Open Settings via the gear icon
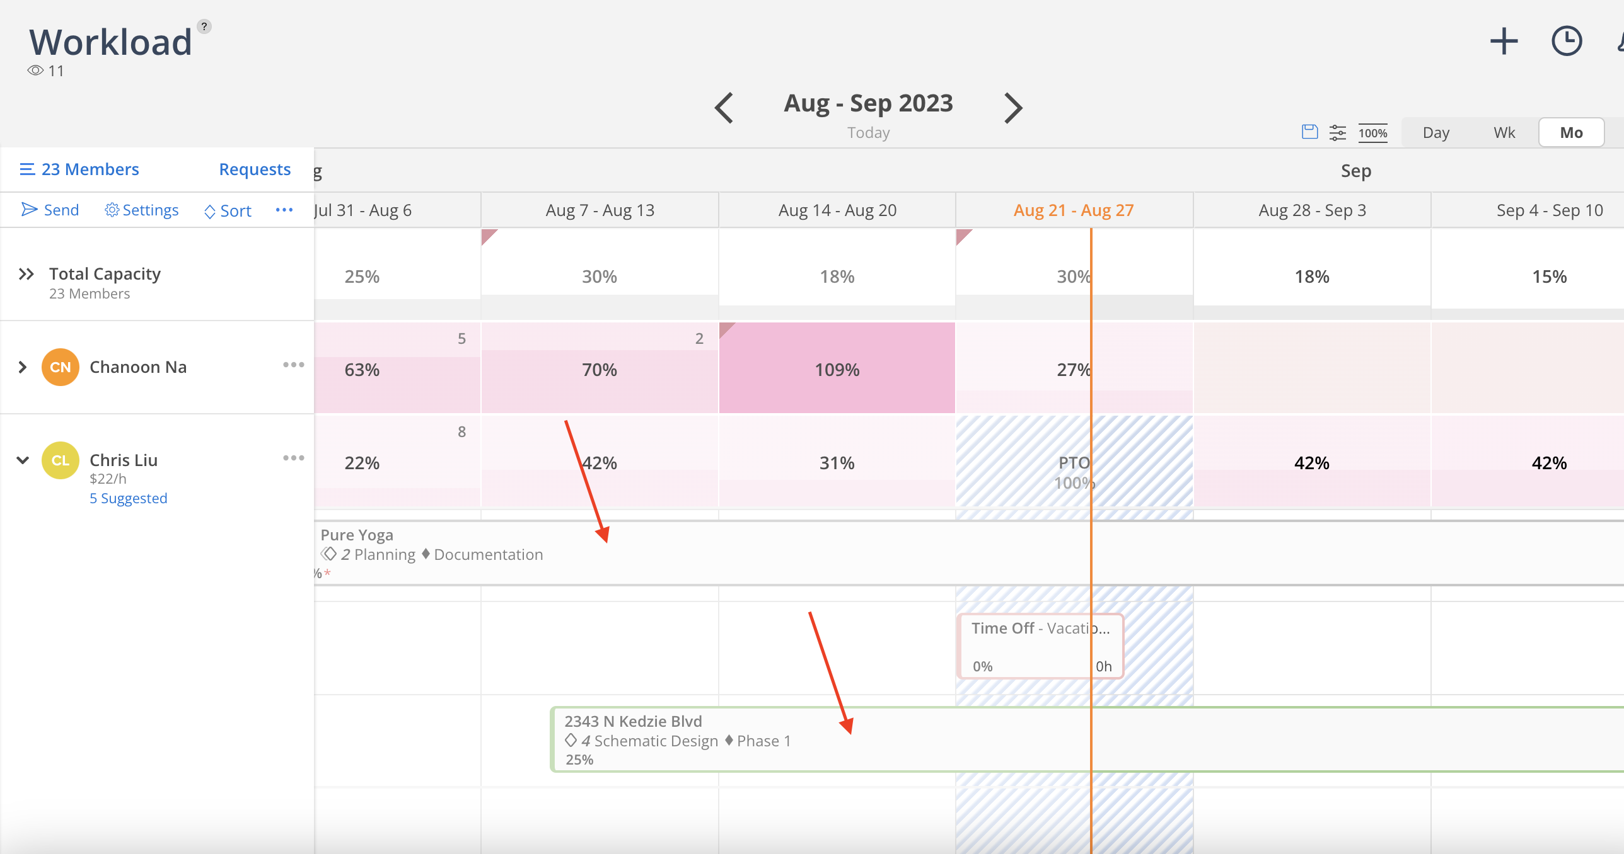 112,210
